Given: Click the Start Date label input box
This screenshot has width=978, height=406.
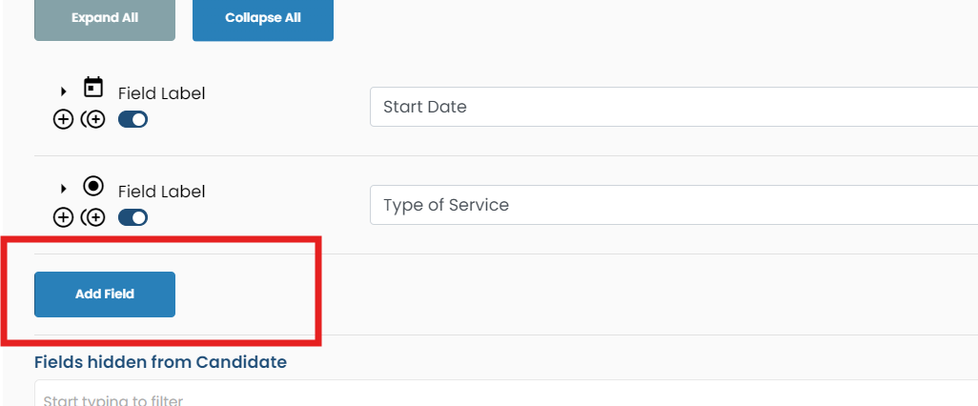Looking at the screenshot, I should [667, 107].
